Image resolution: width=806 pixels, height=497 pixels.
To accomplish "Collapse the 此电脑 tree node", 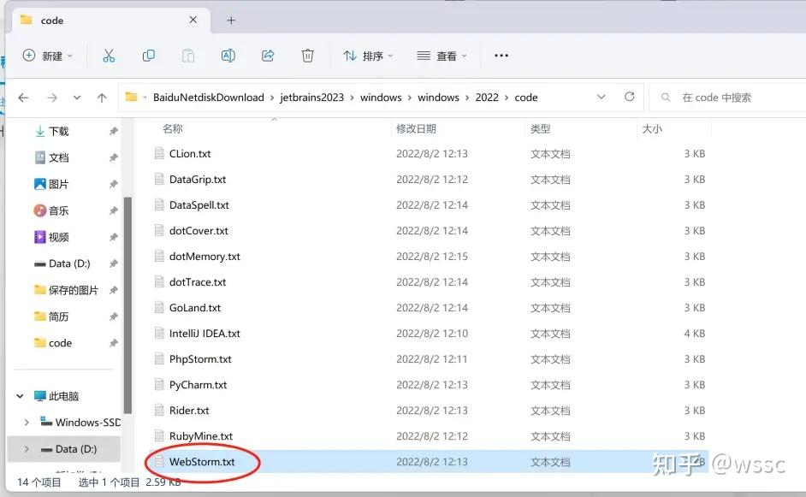I will tap(20, 396).
